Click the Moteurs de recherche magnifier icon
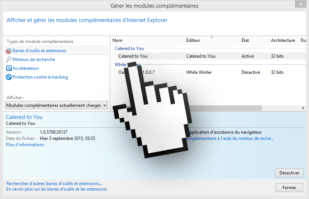This screenshot has width=309, height=199. (x=9, y=59)
